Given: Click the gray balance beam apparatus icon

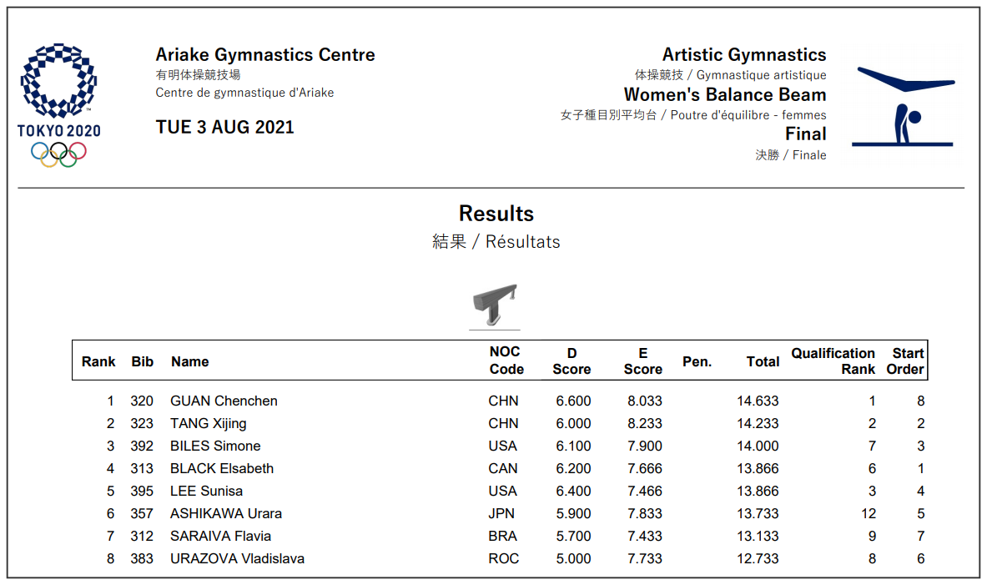Looking at the screenshot, I should (x=495, y=305).
